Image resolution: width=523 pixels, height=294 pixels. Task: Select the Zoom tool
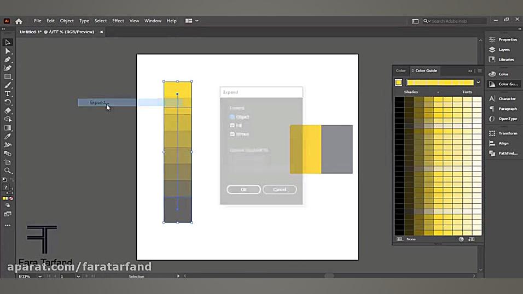click(x=7, y=170)
